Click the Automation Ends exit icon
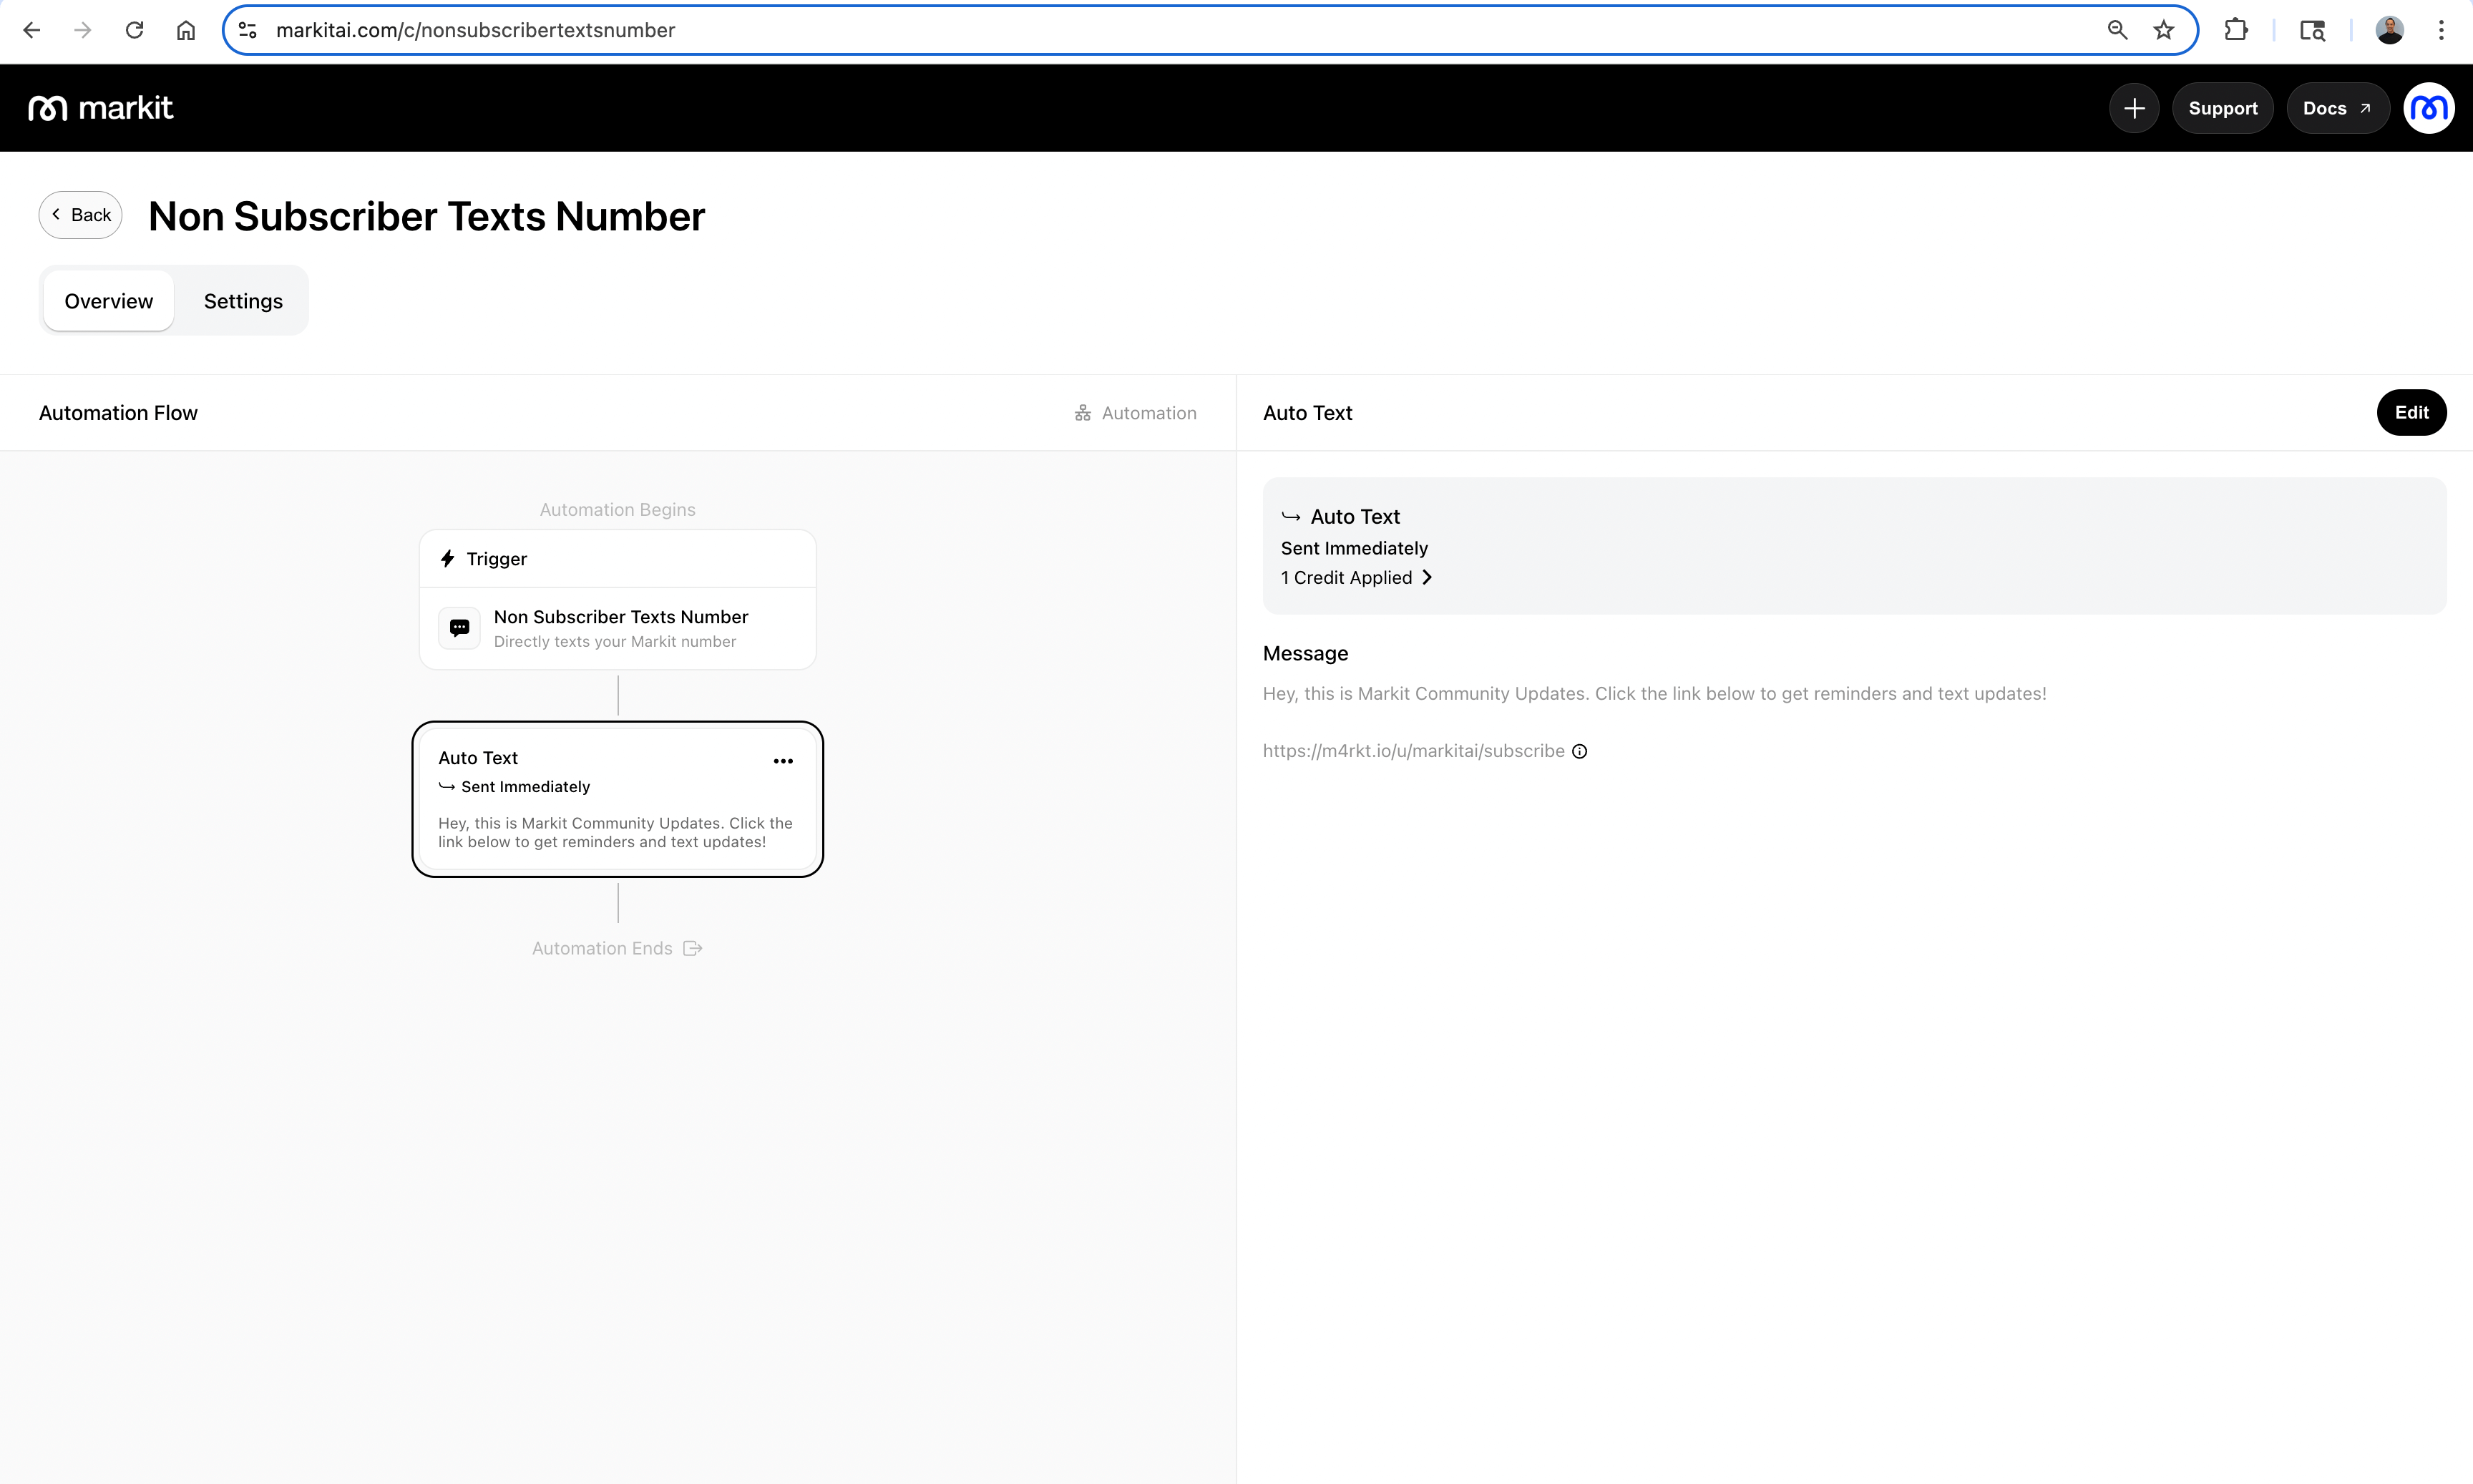 pos(693,948)
